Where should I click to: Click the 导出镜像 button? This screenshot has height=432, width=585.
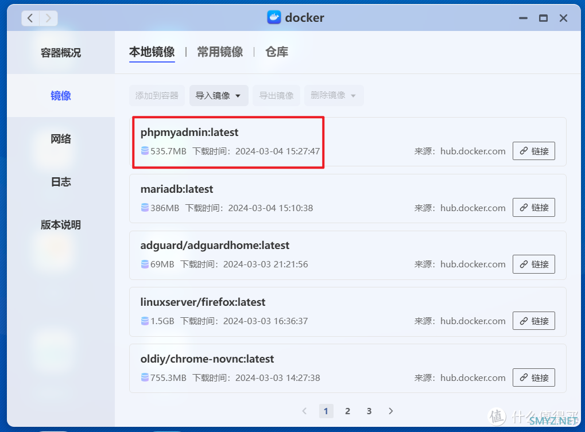[277, 95]
